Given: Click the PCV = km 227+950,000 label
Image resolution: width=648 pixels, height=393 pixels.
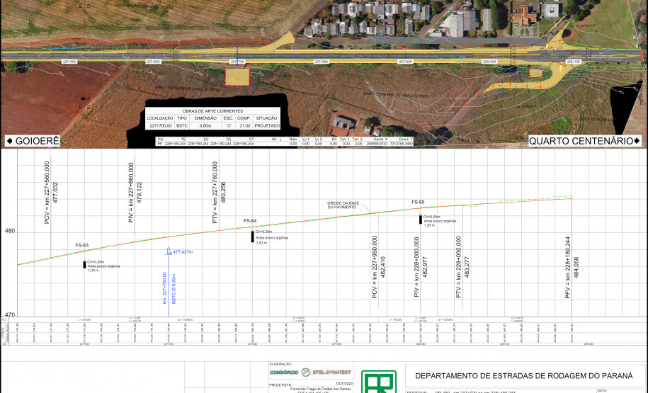Looking at the screenshot, I should click(375, 267).
